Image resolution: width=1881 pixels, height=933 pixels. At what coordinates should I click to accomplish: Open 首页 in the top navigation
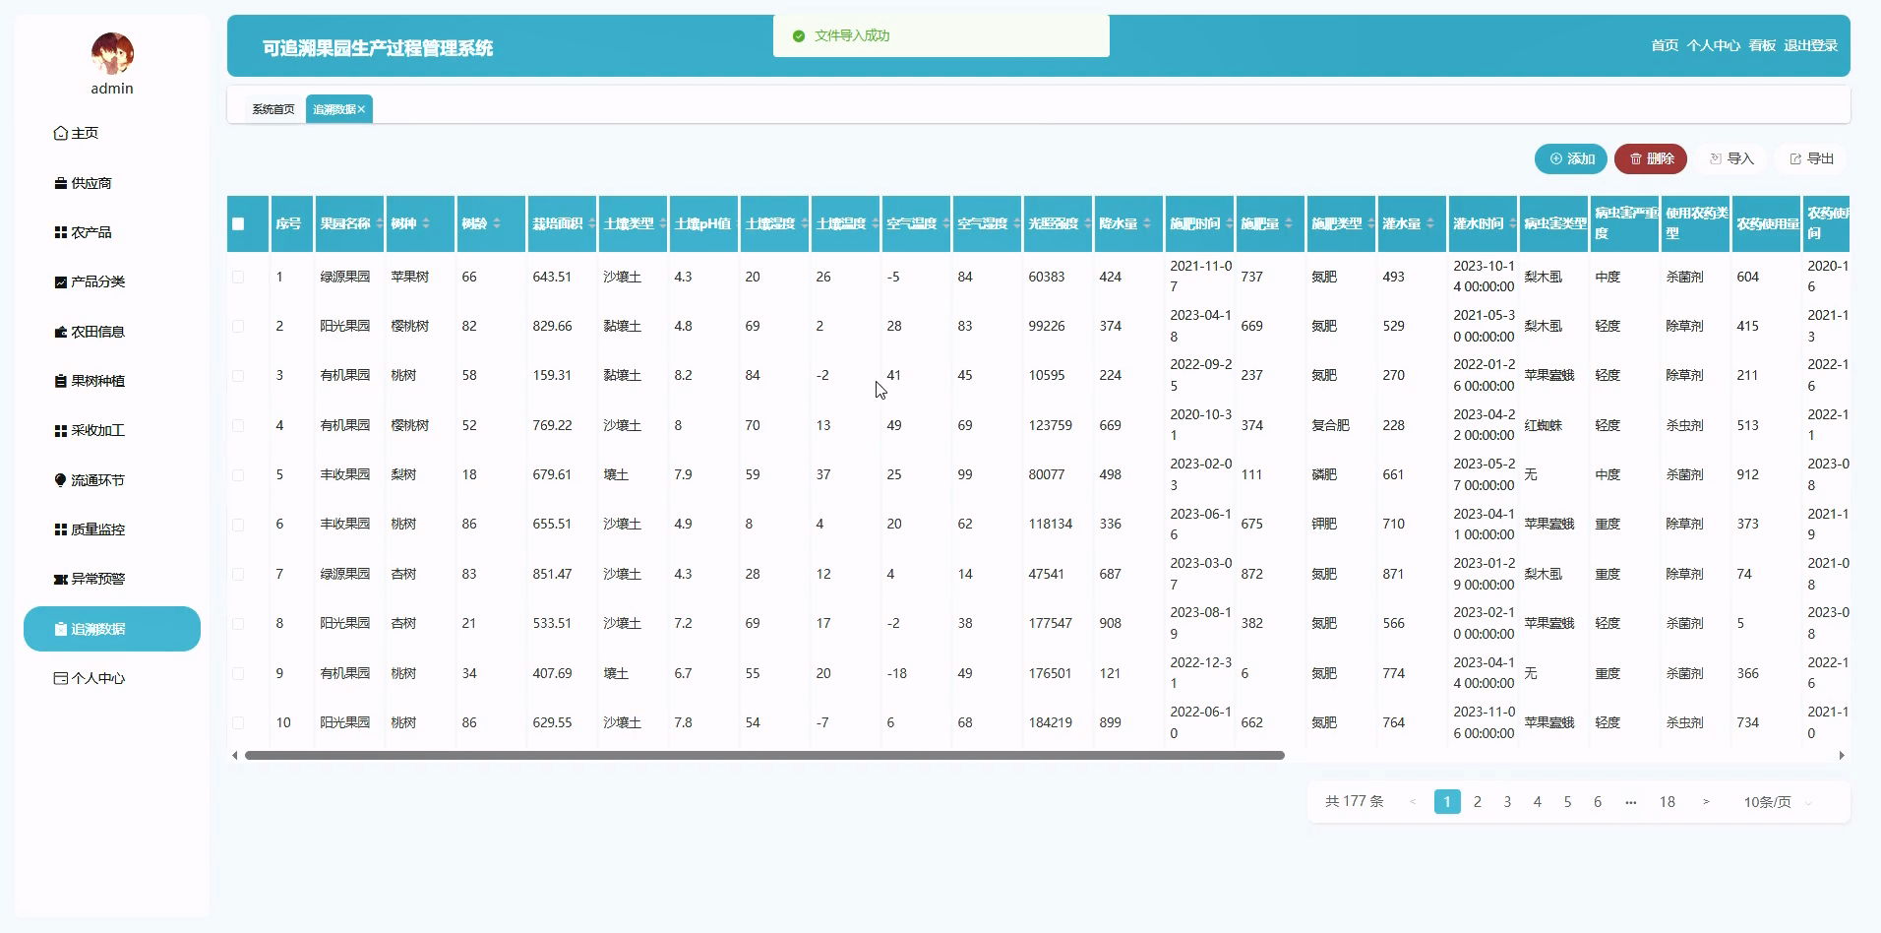click(1665, 45)
